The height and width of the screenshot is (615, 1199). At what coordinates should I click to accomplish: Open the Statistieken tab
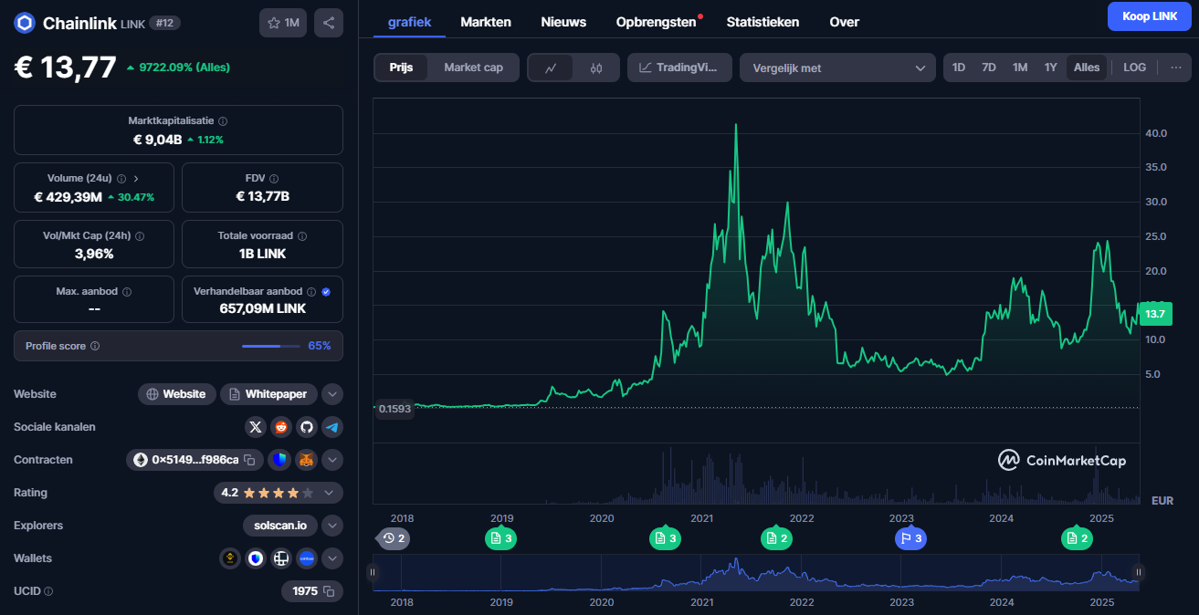(x=763, y=22)
